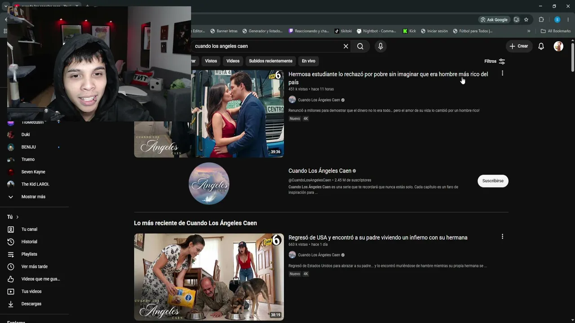The width and height of the screenshot is (575, 323).
Task: Click the Crear button
Action: (x=519, y=46)
